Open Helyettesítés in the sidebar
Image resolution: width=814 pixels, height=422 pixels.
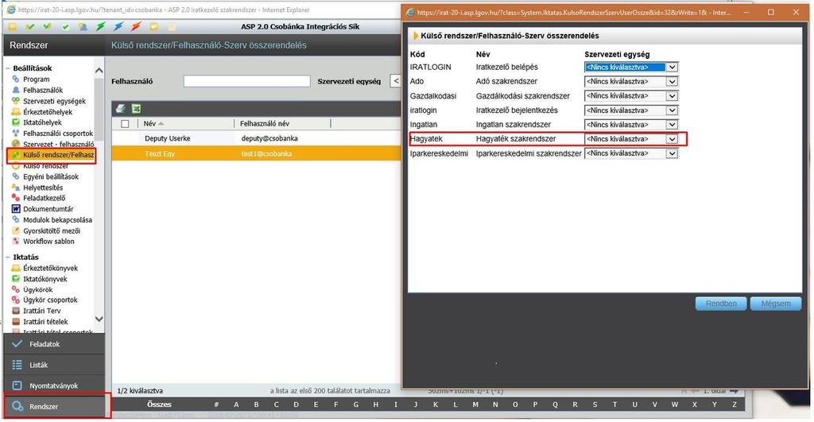(43, 188)
